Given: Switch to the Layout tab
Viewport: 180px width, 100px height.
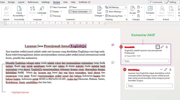Looking at the screenshot, I should (x=21, y=2).
